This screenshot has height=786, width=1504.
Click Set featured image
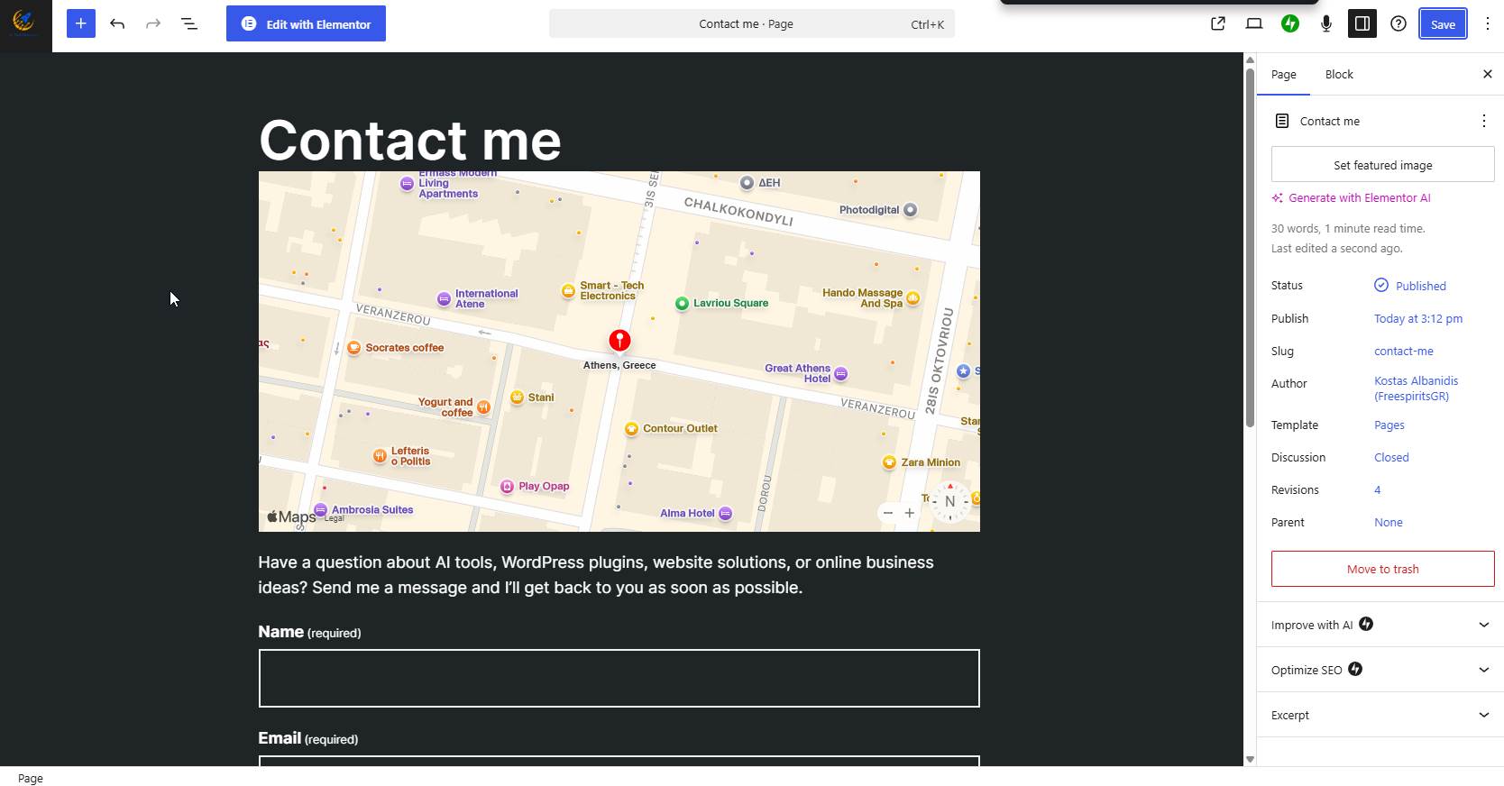[1382, 165]
